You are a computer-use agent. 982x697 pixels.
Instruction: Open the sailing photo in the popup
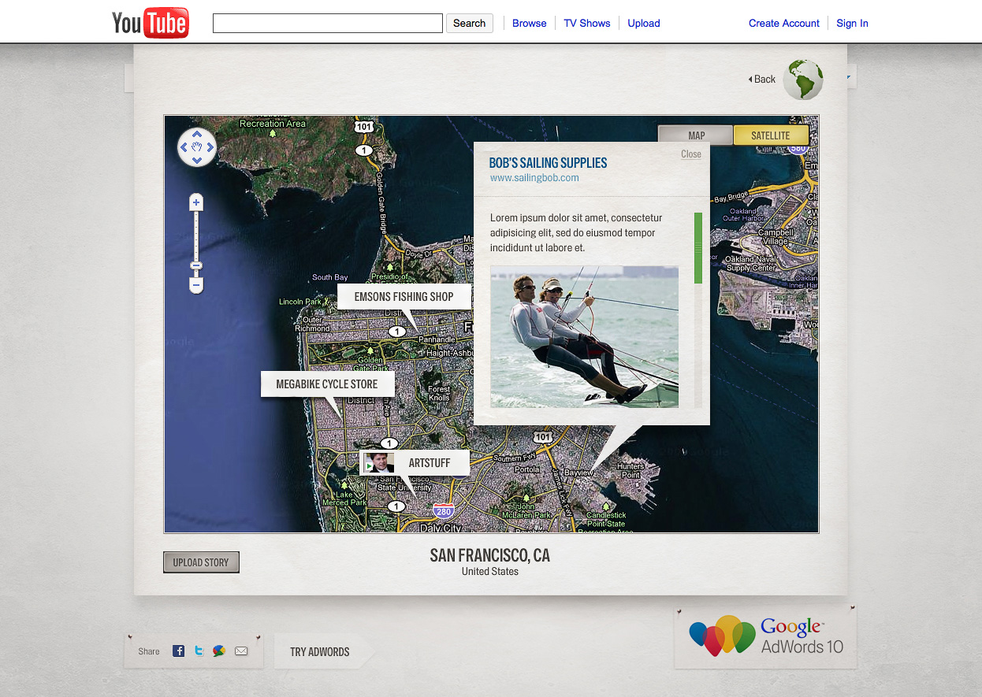584,336
